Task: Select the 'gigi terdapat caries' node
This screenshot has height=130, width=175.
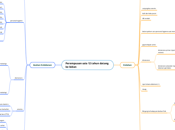Action: (149, 45)
